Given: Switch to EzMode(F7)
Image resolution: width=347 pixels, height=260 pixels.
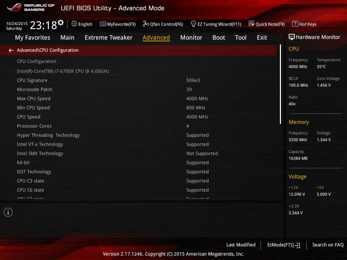Looking at the screenshot, I should click(x=284, y=245).
